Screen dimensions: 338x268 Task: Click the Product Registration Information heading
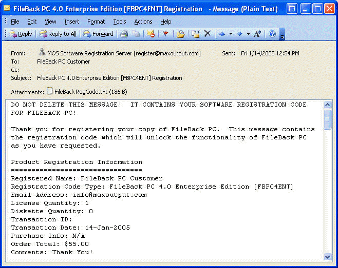click(x=77, y=162)
